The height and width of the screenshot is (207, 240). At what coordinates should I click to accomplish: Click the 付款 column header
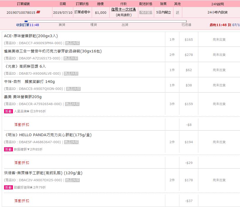(x=124, y=4)
